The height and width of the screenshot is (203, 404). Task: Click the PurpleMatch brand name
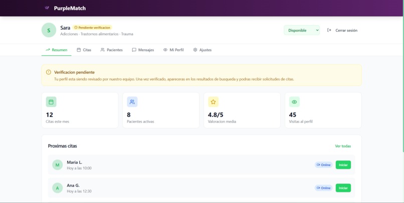70,8
